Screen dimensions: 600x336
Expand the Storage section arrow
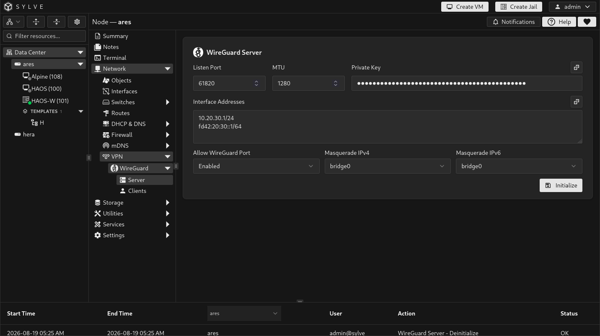tap(168, 203)
